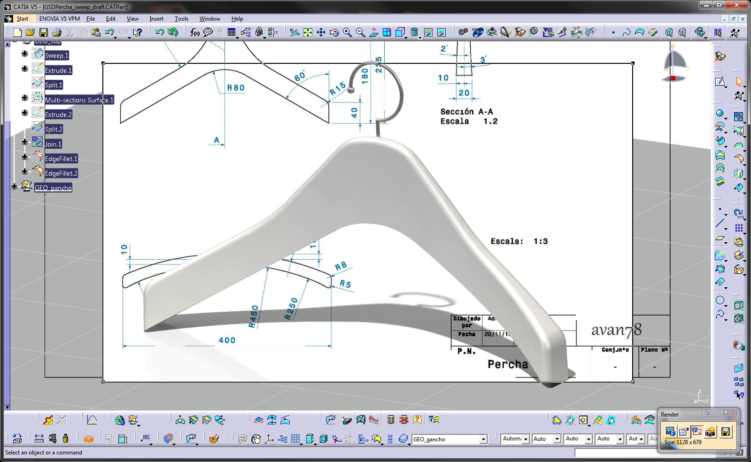
Task: Click the render camera snapshot icon in Render panel
Action: (x=711, y=431)
